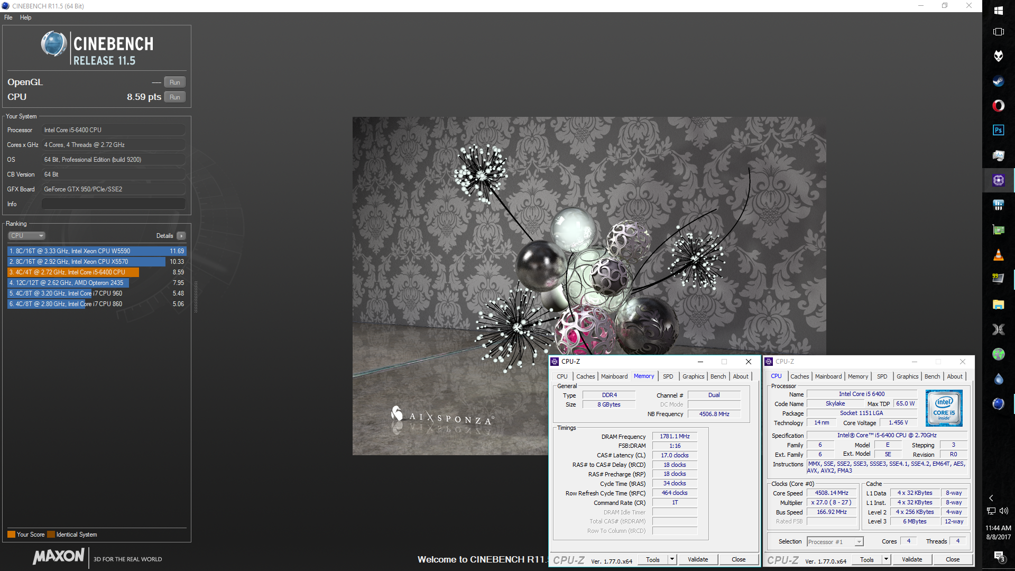Screen dimensions: 1015x571
Task: Click DRAM Frequency value 1781.1 MHz
Action: coord(675,437)
